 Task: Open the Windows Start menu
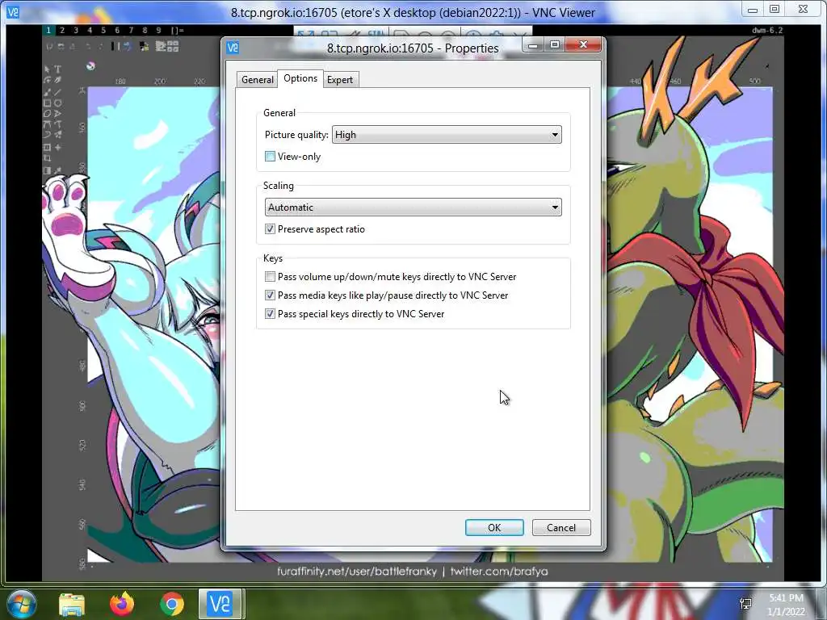coord(21,604)
